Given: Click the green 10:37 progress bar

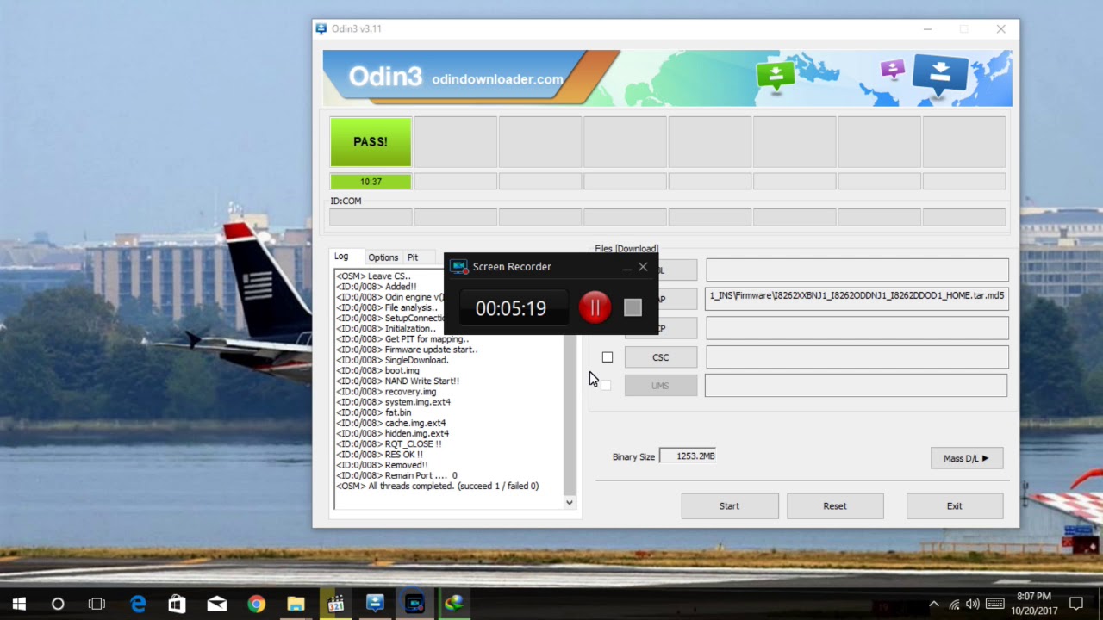Looking at the screenshot, I should (371, 182).
